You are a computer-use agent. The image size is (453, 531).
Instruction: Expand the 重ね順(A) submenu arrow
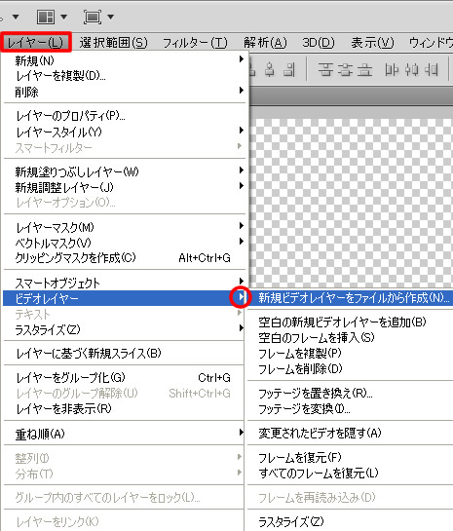pyautogui.click(x=241, y=433)
